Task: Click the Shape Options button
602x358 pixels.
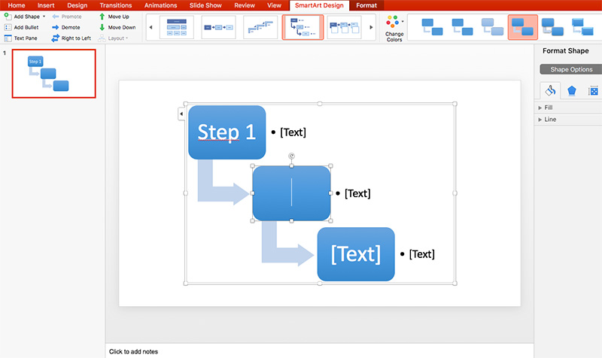Action: (571, 69)
